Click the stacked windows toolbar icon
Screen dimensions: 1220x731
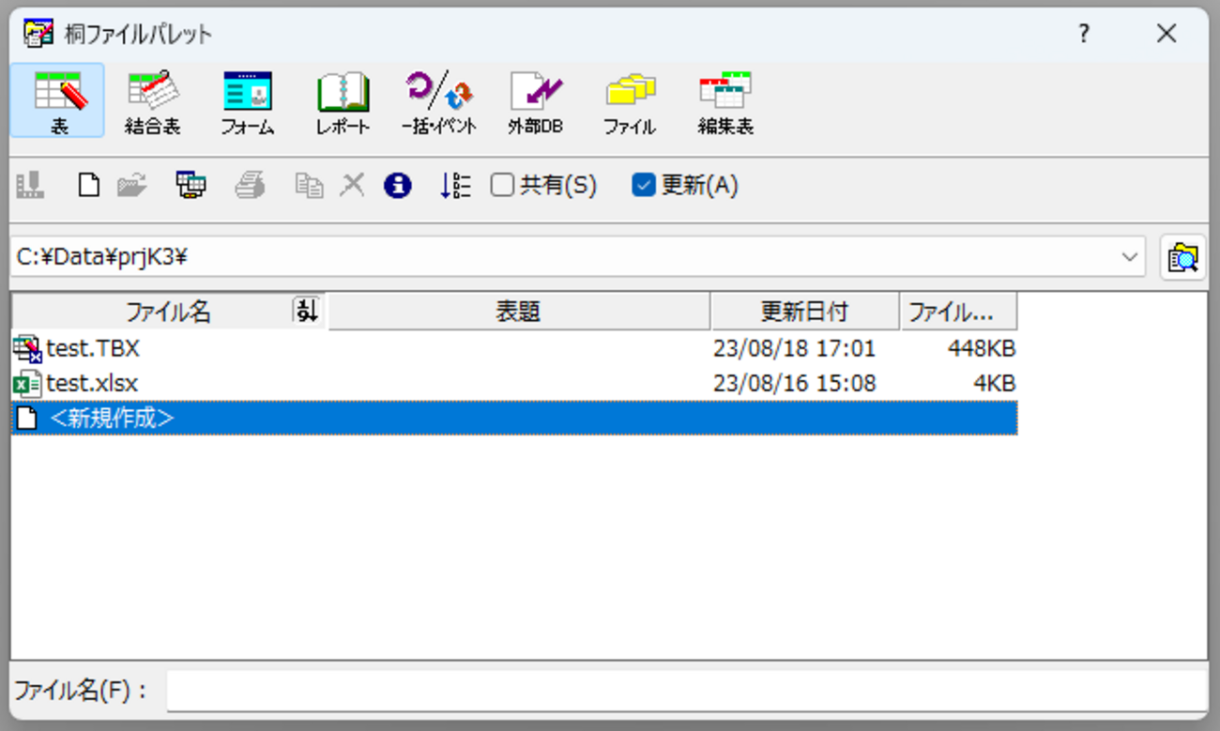[191, 186]
